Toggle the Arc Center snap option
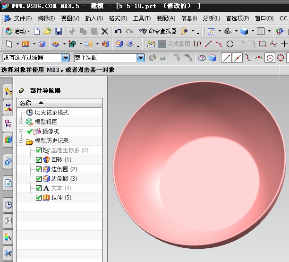Screen dimensions: 289x262 tap(270, 58)
